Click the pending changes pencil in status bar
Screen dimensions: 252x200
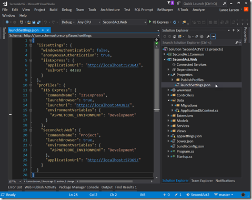tap(176, 195)
